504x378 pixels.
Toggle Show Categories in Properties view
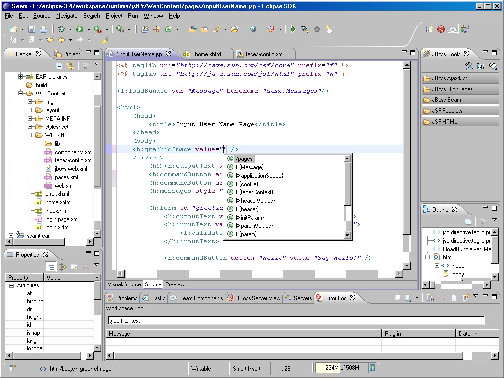coord(51,267)
